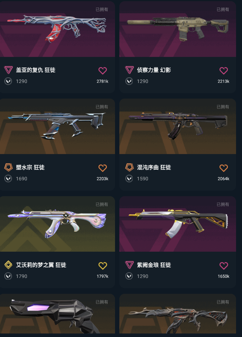
Task: Click tier icon beside 侦察力量 幻影
Action: click(x=129, y=70)
